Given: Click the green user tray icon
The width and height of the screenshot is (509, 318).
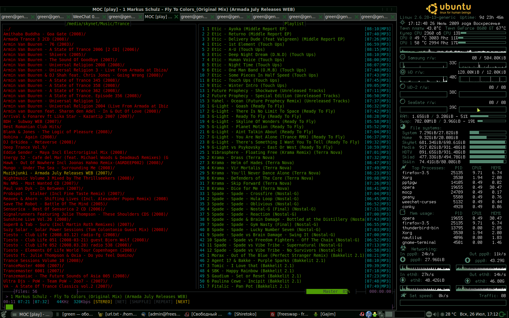Looking at the screenshot, I should [375, 314].
